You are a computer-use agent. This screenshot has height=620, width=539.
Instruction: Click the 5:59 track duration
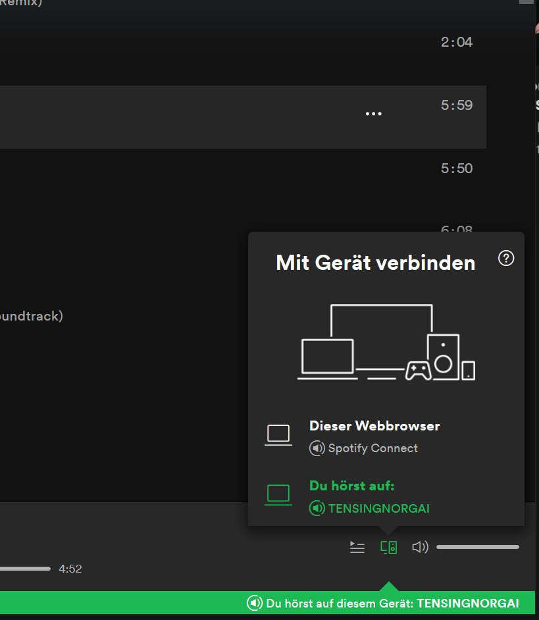click(457, 105)
